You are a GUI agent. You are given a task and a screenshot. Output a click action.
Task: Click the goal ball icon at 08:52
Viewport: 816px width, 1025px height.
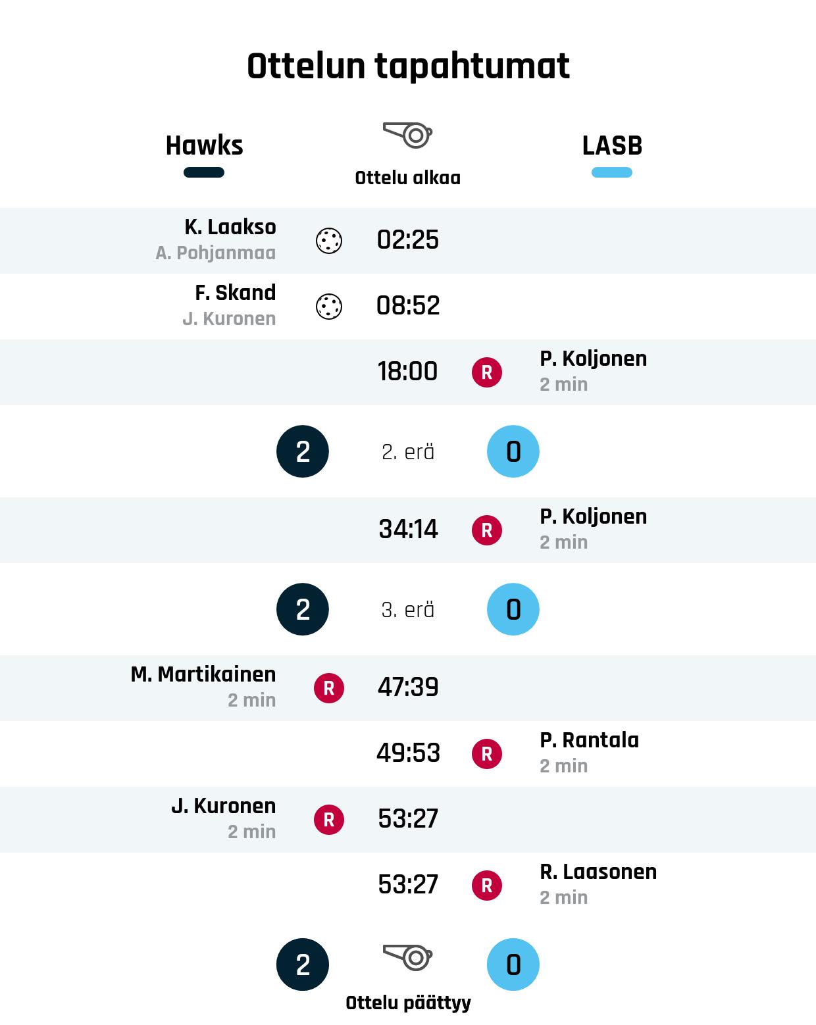[x=329, y=307]
